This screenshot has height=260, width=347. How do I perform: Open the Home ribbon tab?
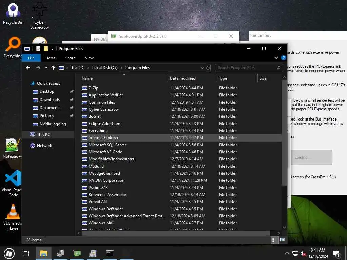(50, 58)
